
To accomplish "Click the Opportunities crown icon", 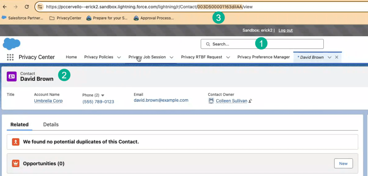I will (x=15, y=163).
